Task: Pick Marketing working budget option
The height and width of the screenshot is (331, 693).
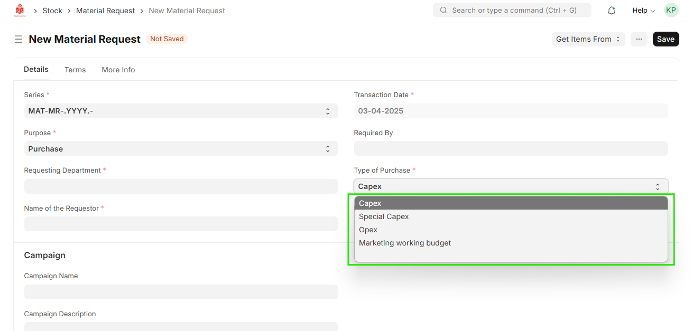Action: pyautogui.click(x=405, y=243)
